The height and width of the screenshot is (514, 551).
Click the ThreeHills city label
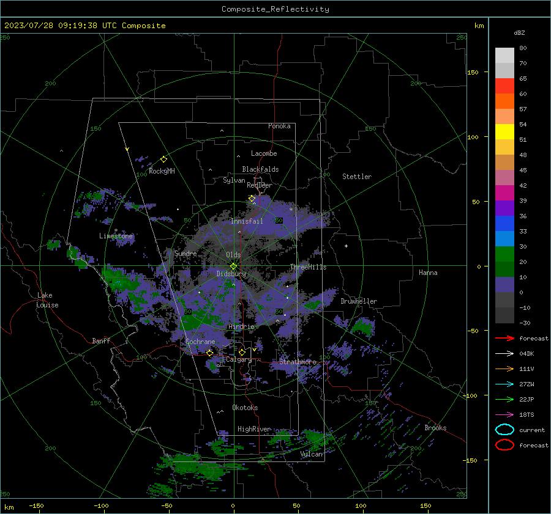tap(308, 267)
